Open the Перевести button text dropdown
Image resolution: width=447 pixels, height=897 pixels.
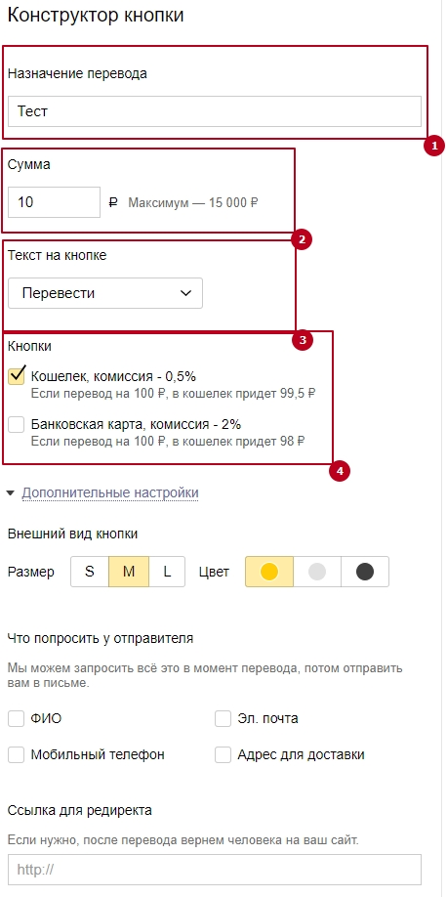click(x=105, y=293)
